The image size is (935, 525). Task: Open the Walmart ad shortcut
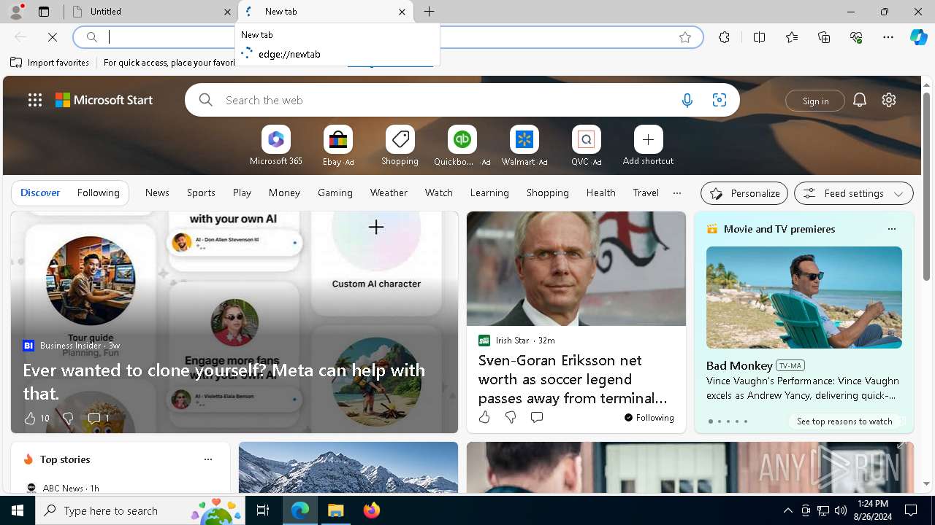pyautogui.click(x=524, y=146)
